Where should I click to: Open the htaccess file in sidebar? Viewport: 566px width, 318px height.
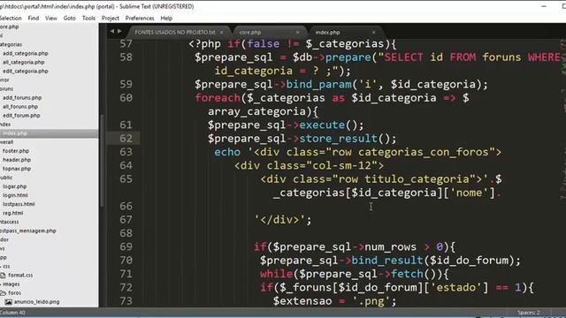point(10,222)
